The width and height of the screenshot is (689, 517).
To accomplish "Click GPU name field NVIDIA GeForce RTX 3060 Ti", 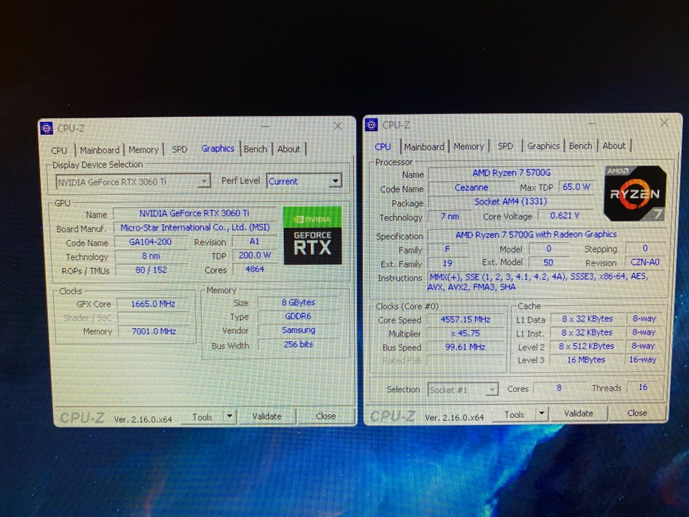I will (x=194, y=213).
